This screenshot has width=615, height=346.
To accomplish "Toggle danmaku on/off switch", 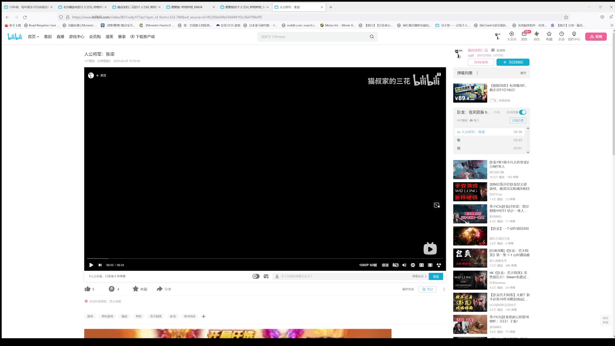I will click(x=256, y=276).
